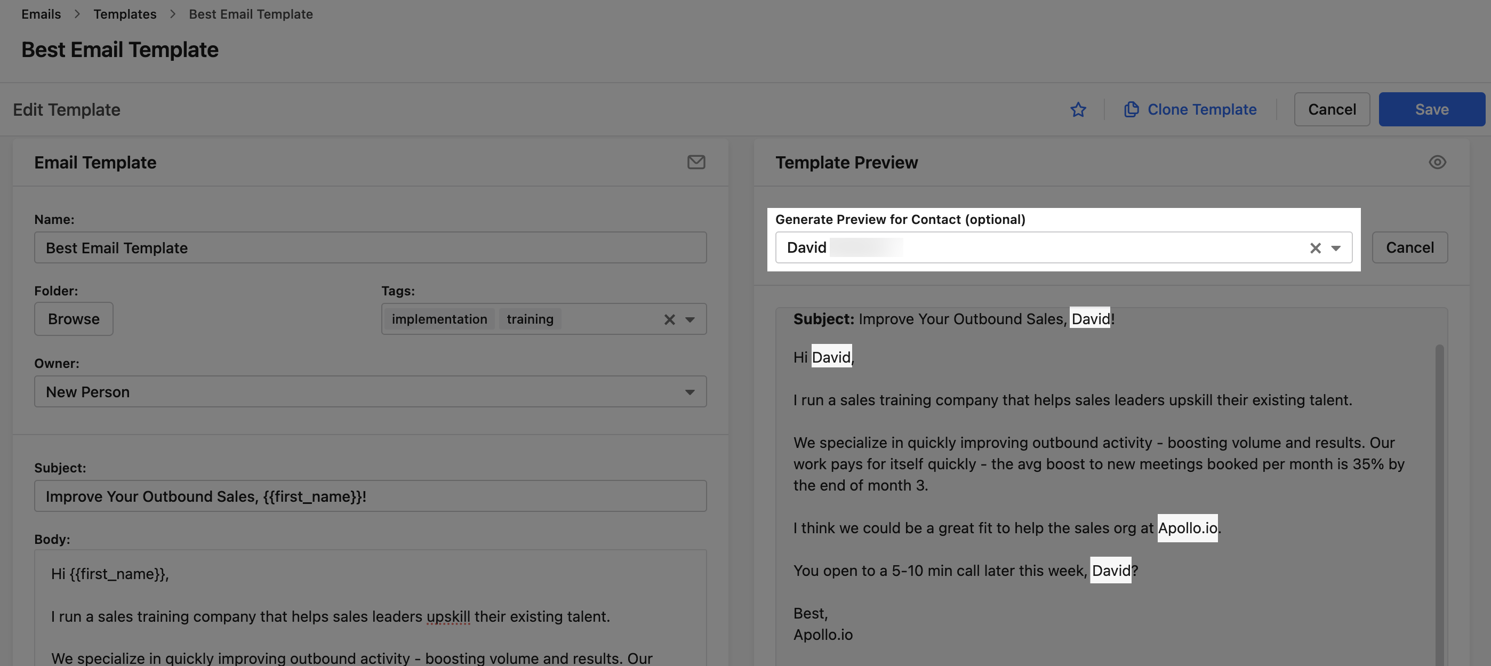This screenshot has width=1491, height=666.
Task: Click the Subject input field
Action: (x=370, y=496)
